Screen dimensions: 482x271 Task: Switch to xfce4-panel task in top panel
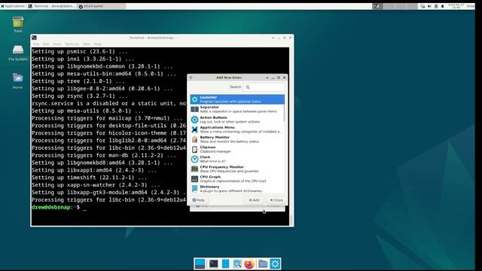(102, 6)
